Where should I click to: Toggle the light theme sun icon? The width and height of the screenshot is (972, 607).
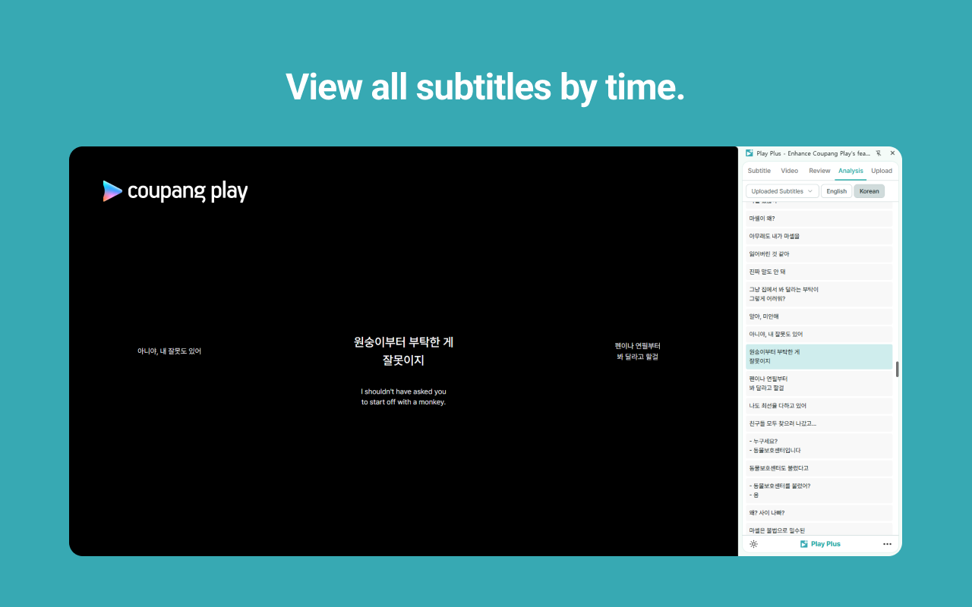tap(753, 544)
